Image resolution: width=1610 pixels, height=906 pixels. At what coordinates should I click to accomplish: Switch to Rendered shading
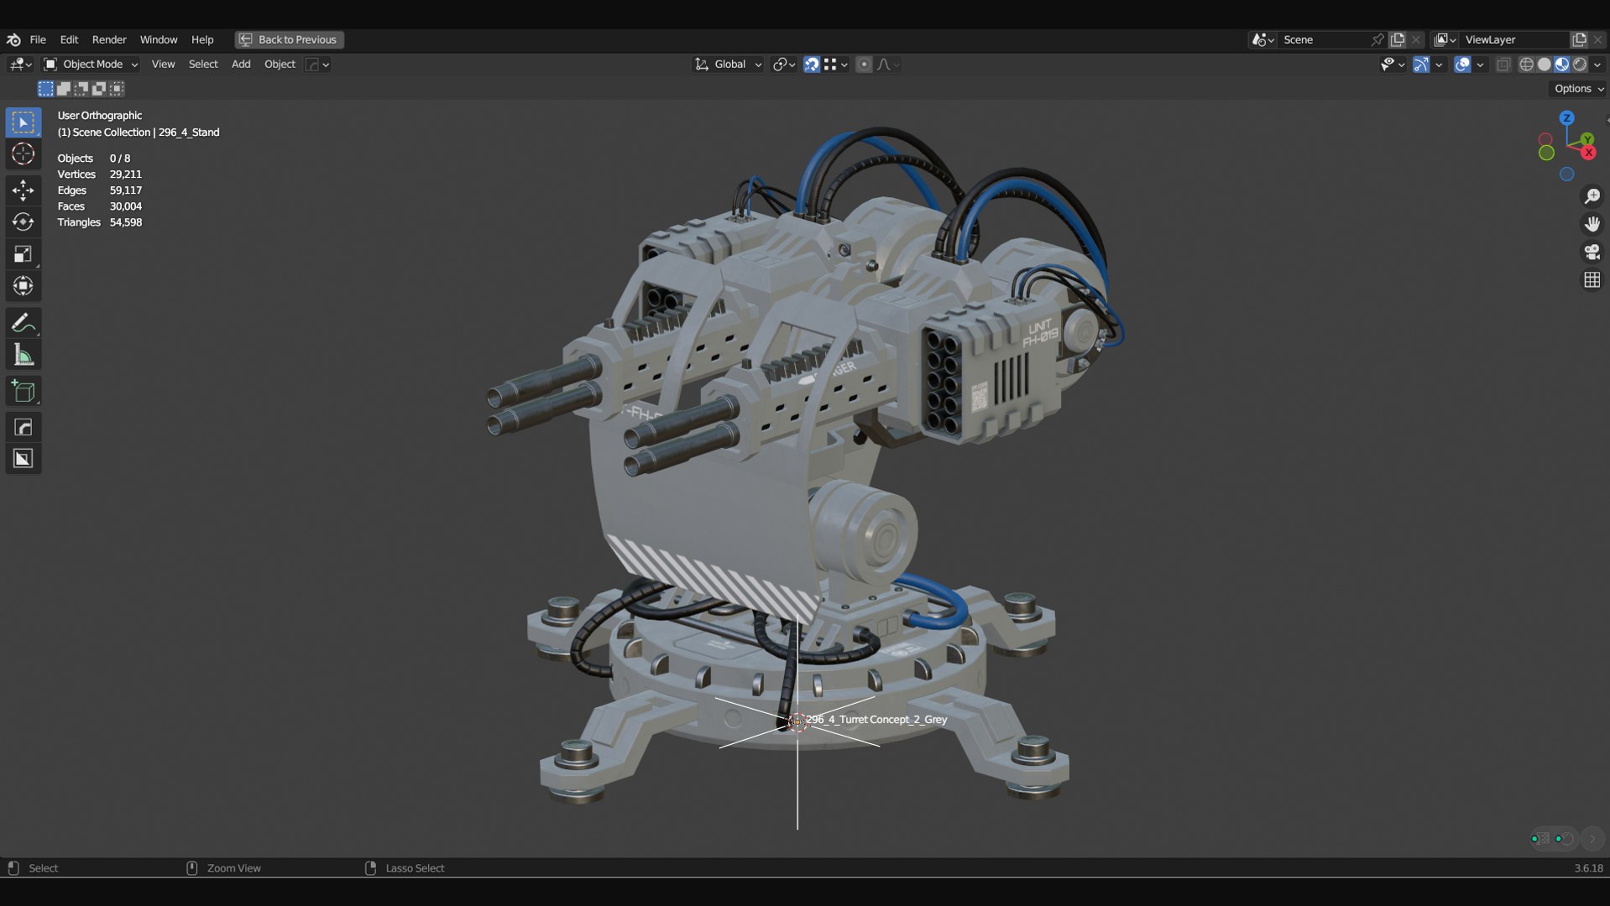[x=1580, y=65]
